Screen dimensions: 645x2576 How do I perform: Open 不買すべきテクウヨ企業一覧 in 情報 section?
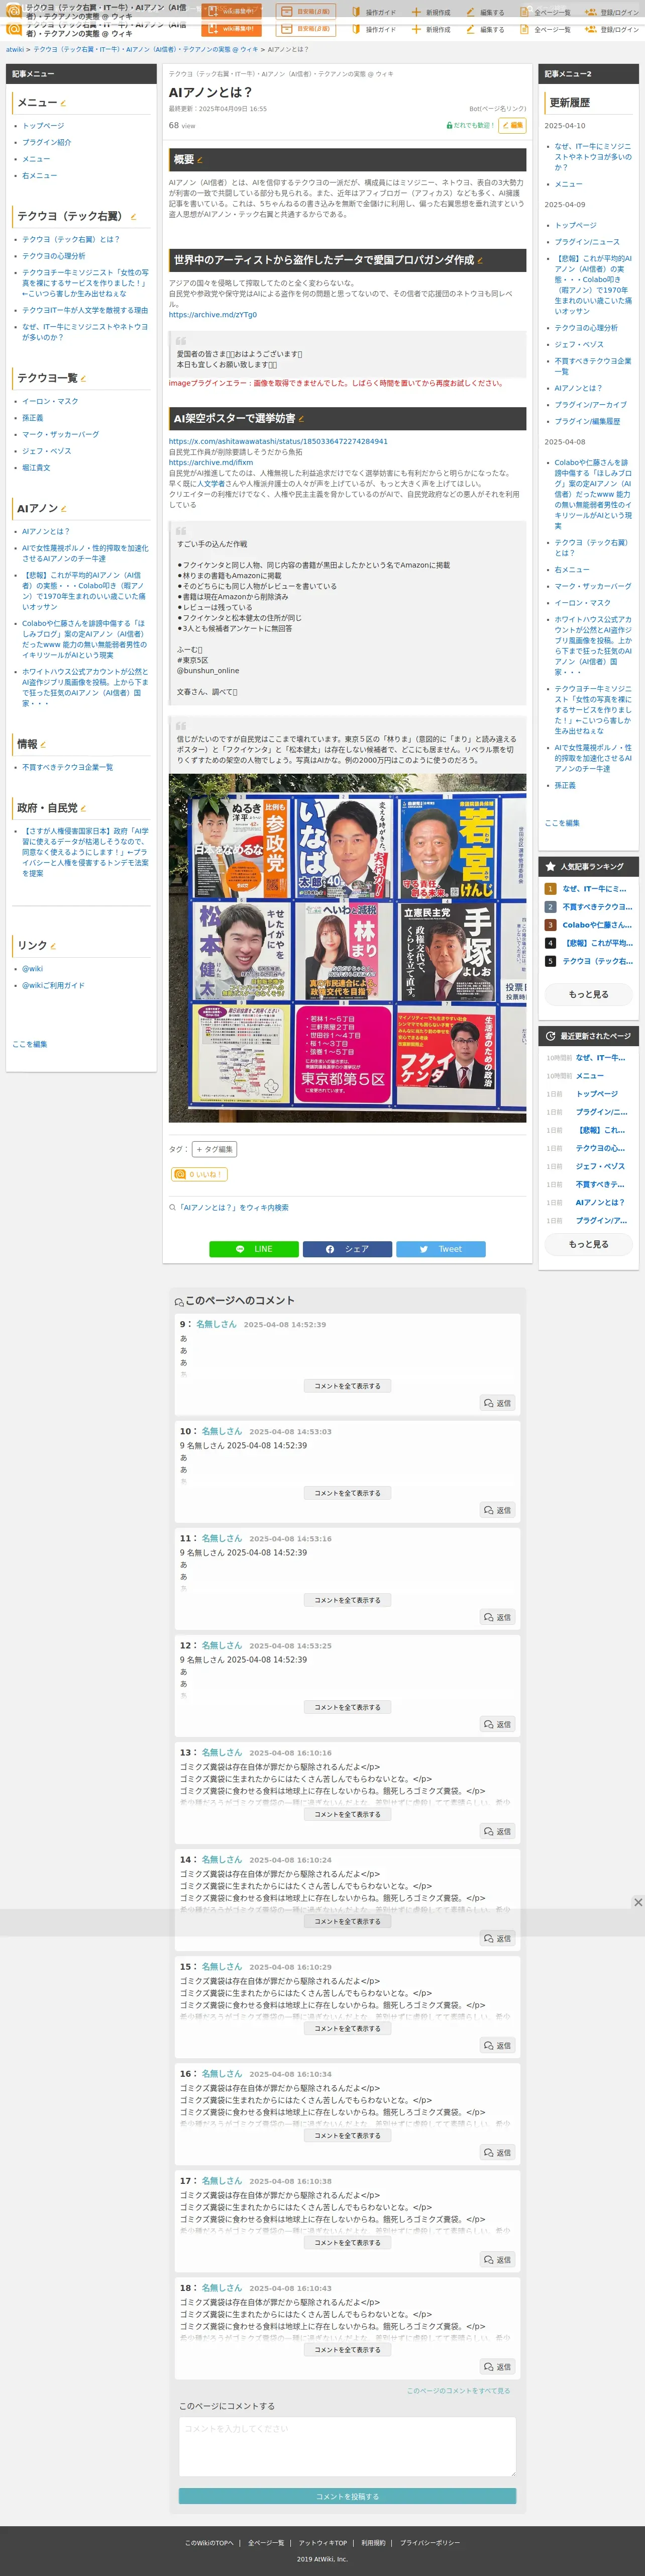pyautogui.click(x=68, y=767)
